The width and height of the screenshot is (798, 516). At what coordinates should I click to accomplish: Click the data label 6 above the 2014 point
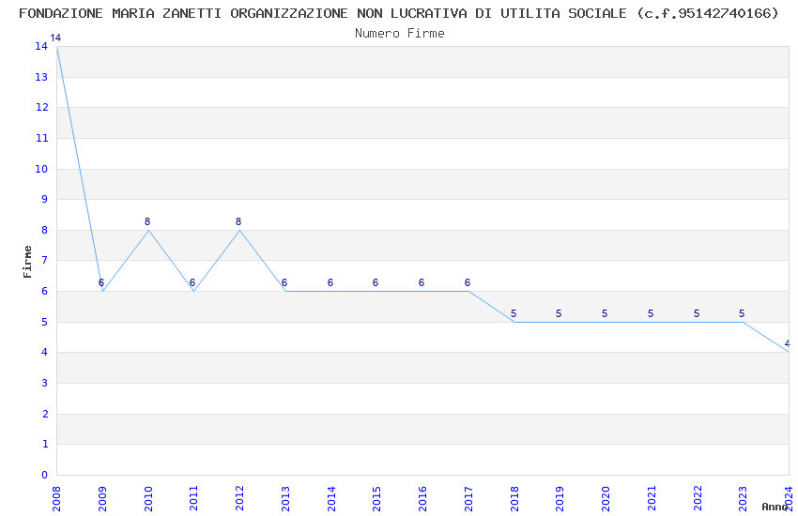tap(330, 282)
